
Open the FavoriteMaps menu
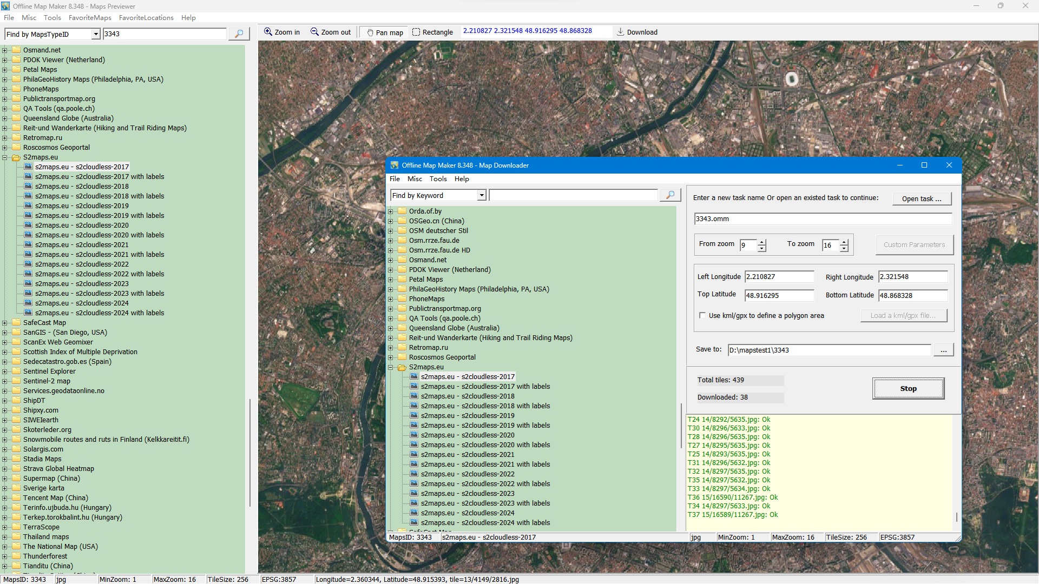pos(90,17)
